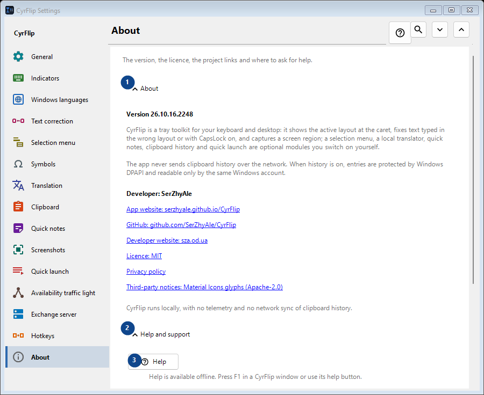Click the Quick launch icon
484x395 pixels.
tap(18, 271)
